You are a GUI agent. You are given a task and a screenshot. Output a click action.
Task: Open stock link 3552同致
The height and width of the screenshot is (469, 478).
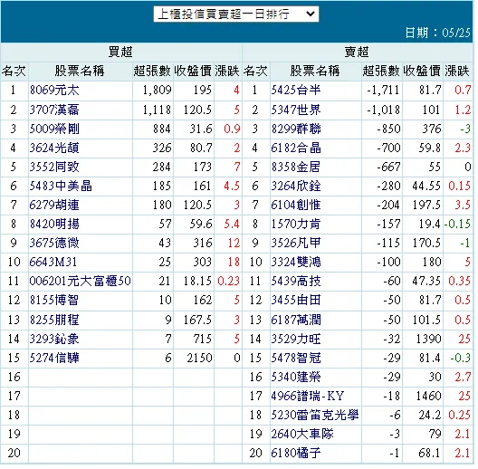click(54, 167)
